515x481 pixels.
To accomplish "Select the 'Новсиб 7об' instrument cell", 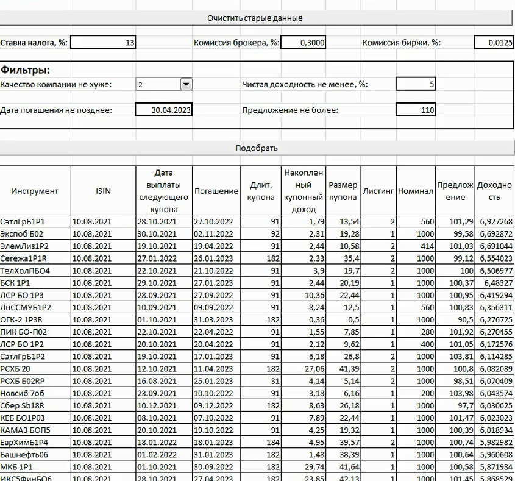I will click(35, 393).
